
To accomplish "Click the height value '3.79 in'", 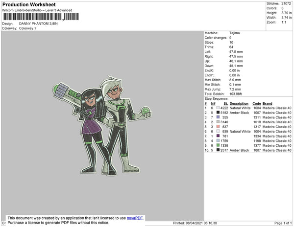I will (286, 13).
